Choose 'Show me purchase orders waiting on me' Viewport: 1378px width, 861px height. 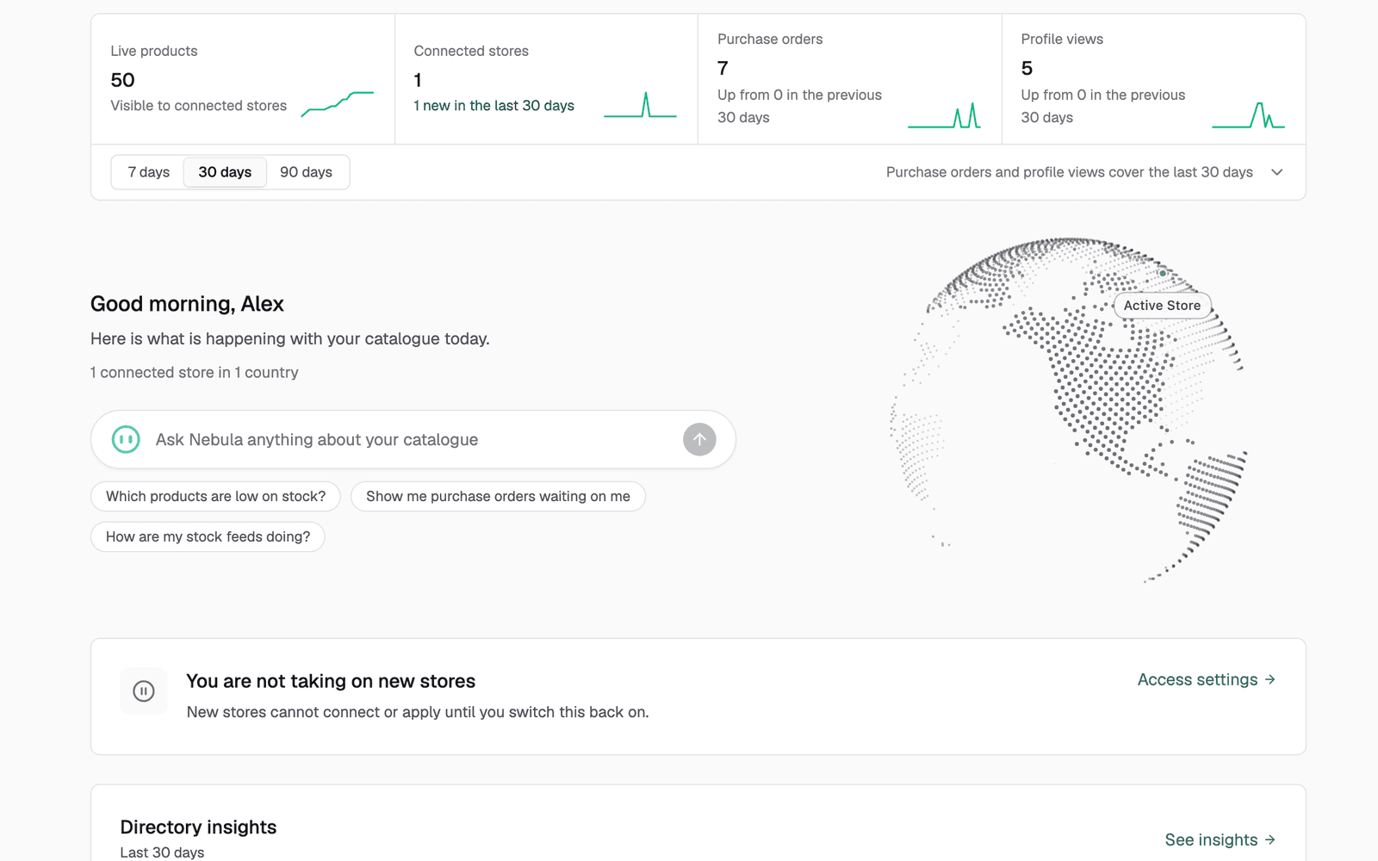point(498,496)
